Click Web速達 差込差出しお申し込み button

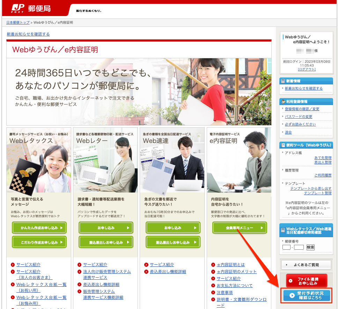click(173, 242)
